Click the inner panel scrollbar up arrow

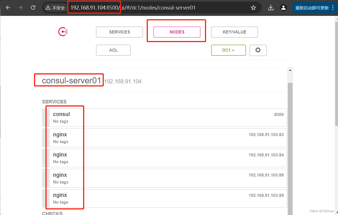290,70
